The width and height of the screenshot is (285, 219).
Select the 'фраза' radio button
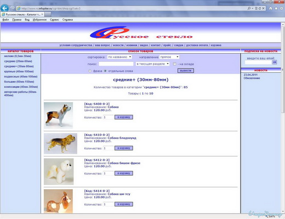pyautogui.click(x=90, y=71)
